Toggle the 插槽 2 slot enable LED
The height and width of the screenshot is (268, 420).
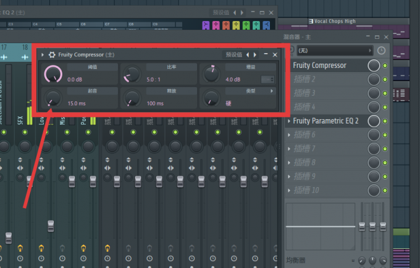385,80
